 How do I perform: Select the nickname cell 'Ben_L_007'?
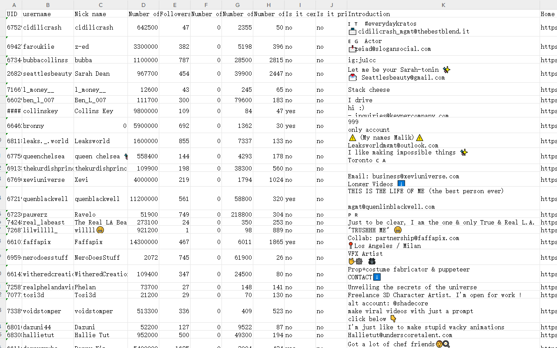pyautogui.click(x=101, y=100)
